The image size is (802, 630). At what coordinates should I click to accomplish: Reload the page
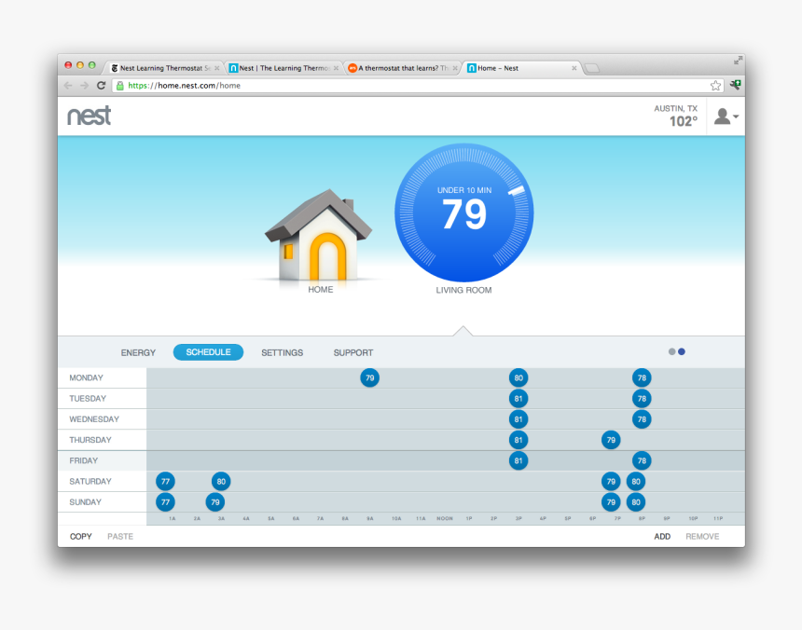coord(102,86)
